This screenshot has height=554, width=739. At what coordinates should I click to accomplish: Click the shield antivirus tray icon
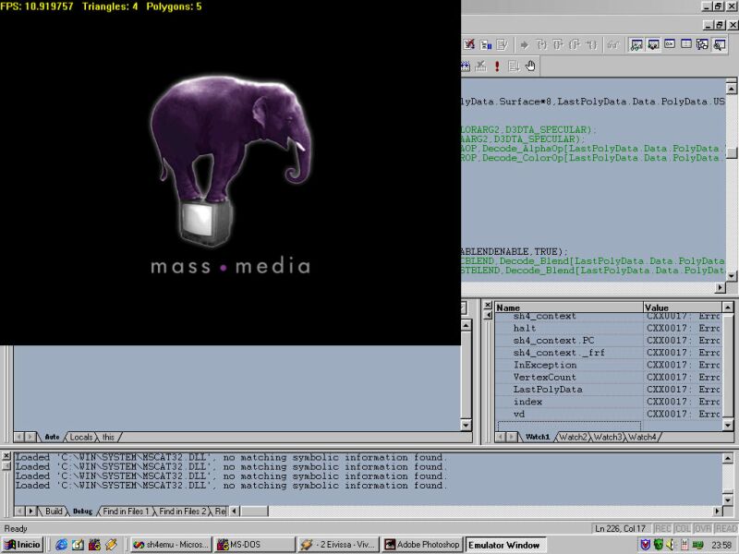coord(645,545)
